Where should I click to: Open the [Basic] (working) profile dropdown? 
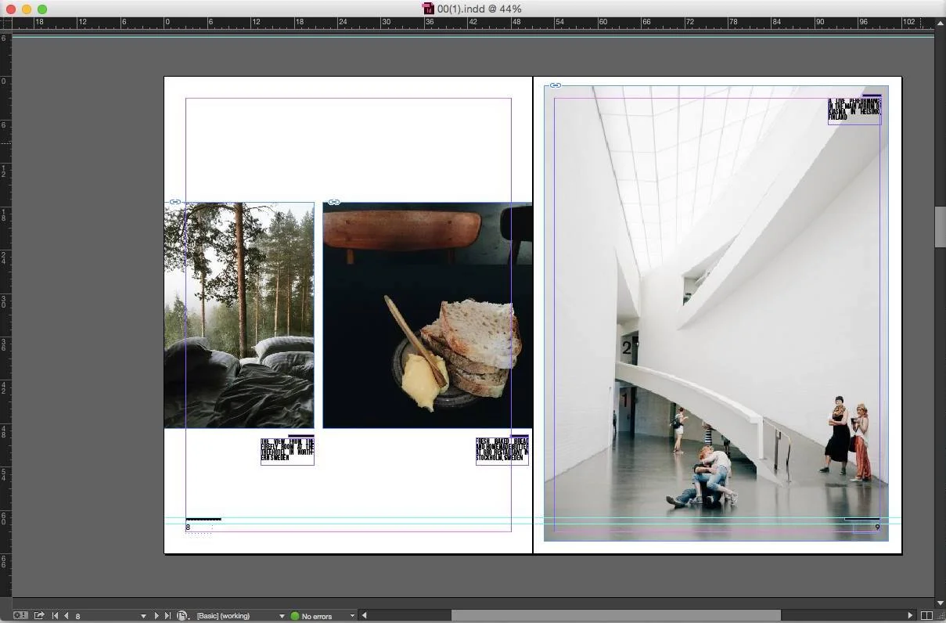[282, 616]
